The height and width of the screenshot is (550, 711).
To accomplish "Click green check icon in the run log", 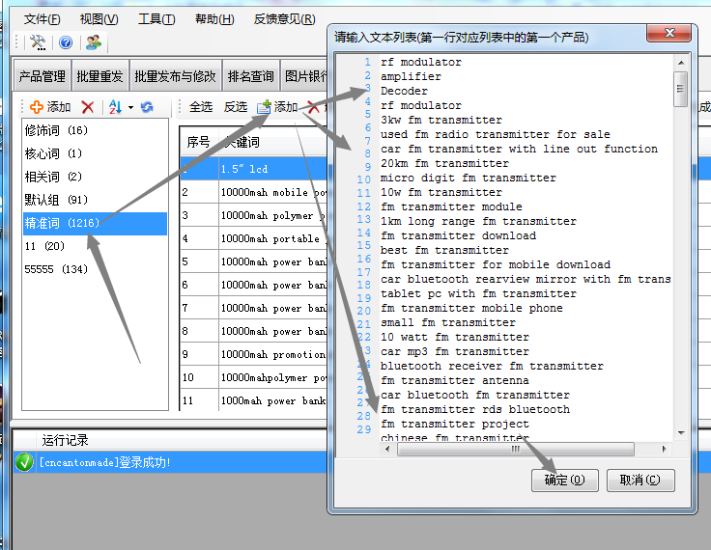I will [x=24, y=463].
